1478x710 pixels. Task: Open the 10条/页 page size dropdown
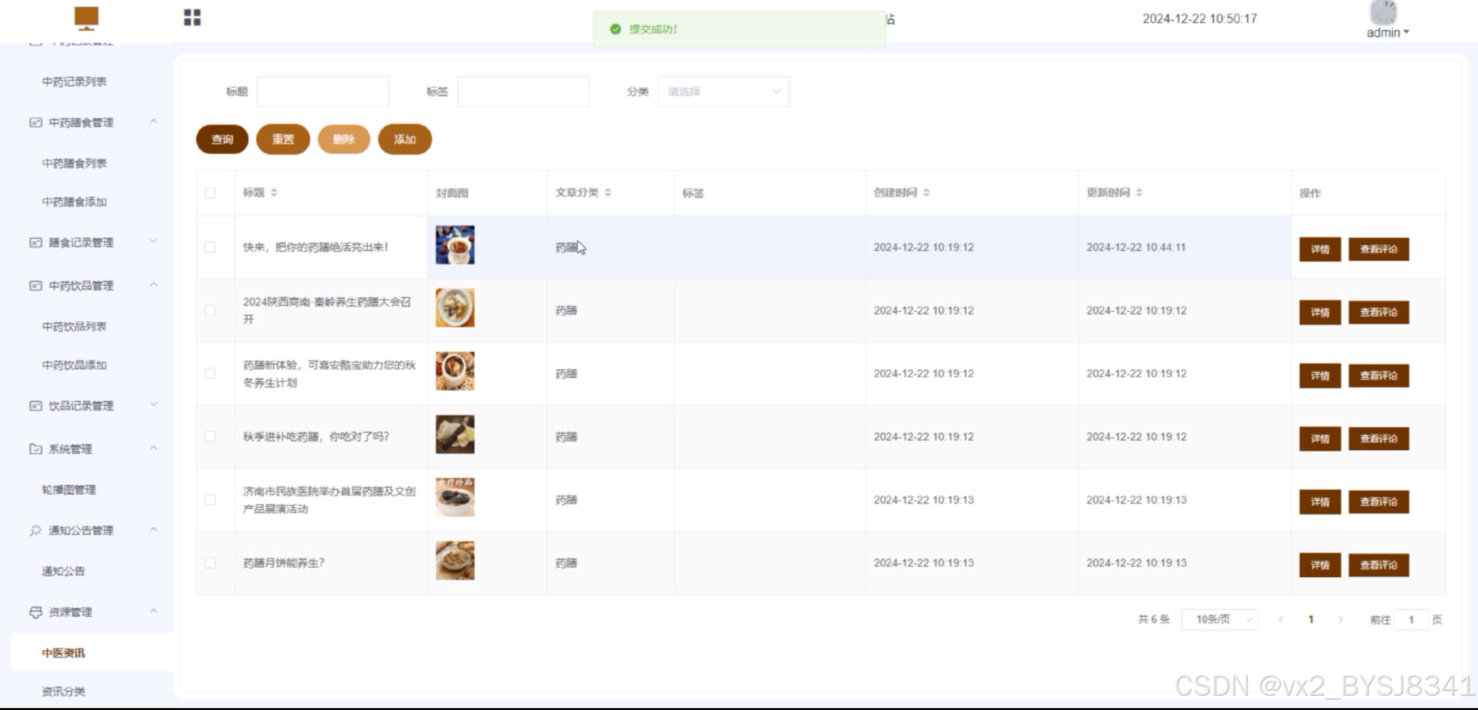pyautogui.click(x=1220, y=620)
